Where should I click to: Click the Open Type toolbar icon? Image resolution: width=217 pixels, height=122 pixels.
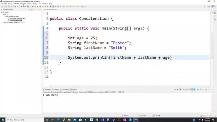[40, 6]
